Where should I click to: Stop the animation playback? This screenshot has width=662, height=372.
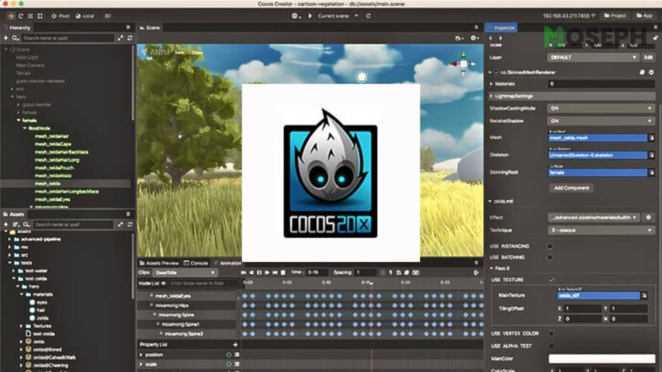coord(283,273)
